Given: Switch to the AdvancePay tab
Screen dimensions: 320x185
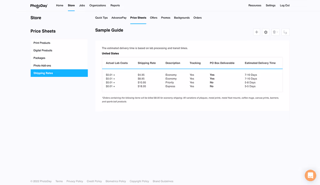Looking at the screenshot, I should 119,18.
